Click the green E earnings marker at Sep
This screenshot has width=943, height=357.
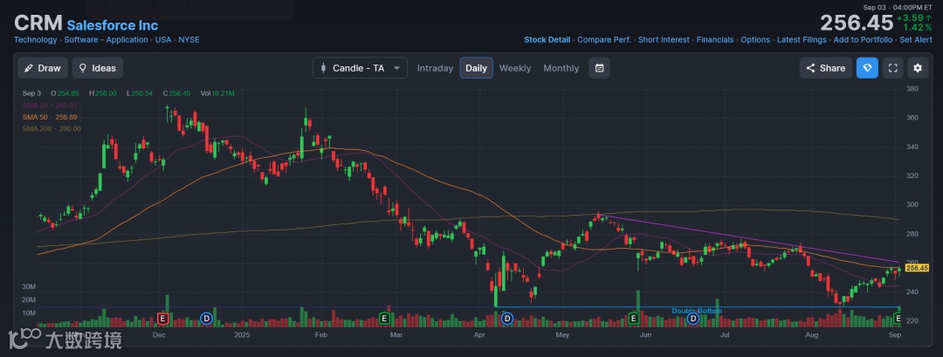pos(898,318)
